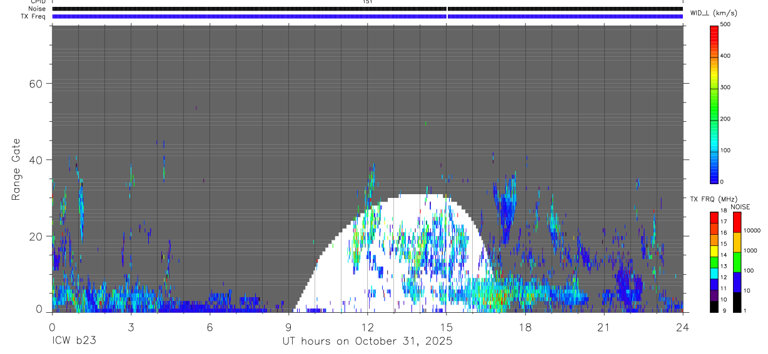
Task: Click the 18 label on TX FRQ scale
Action: pyautogui.click(x=723, y=211)
